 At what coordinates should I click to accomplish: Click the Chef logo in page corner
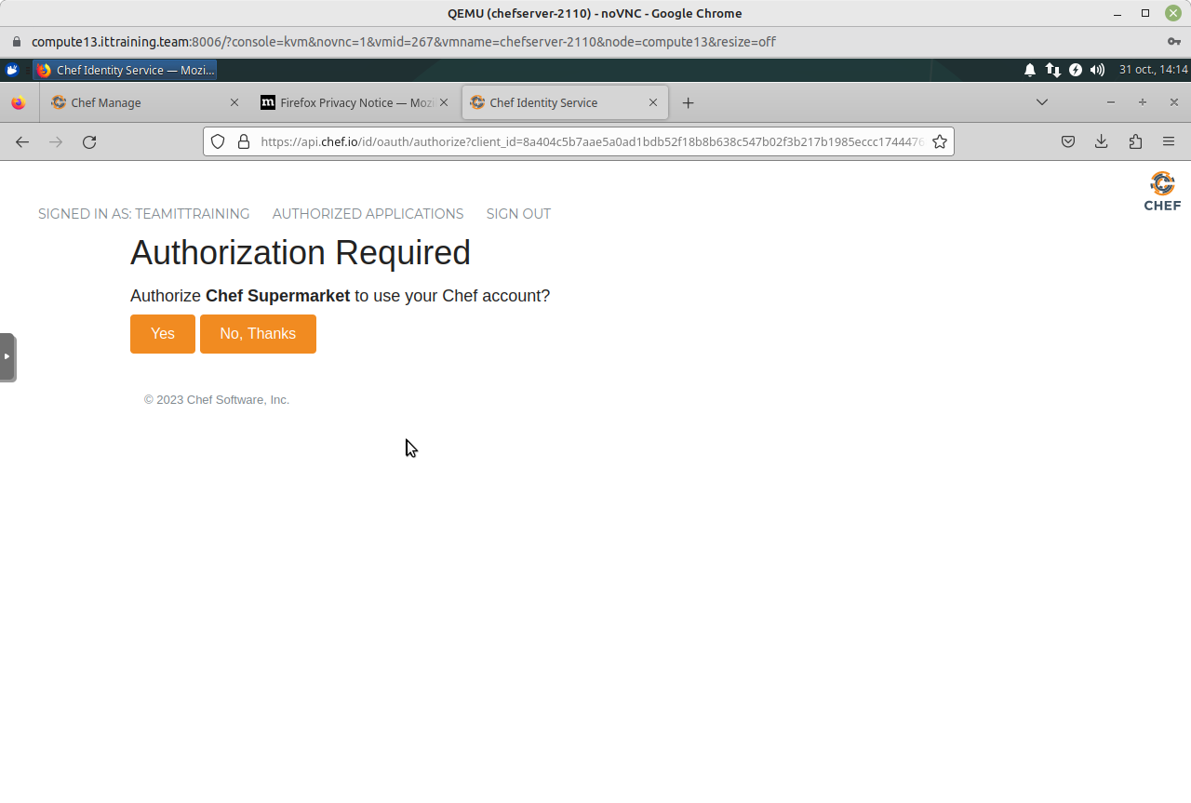click(x=1162, y=191)
